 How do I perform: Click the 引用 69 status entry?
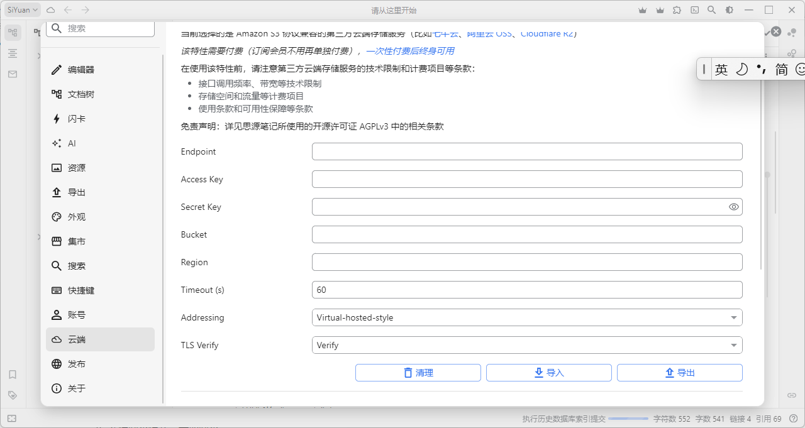pos(769,419)
